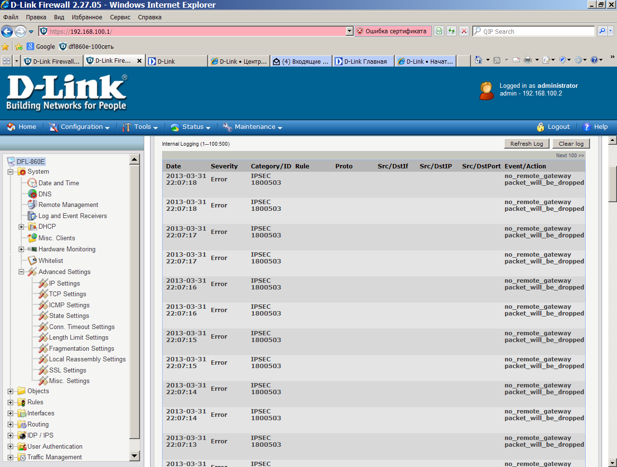617x467 pixels.
Task: Expand the Interfaces tree node
Action: tap(10, 413)
